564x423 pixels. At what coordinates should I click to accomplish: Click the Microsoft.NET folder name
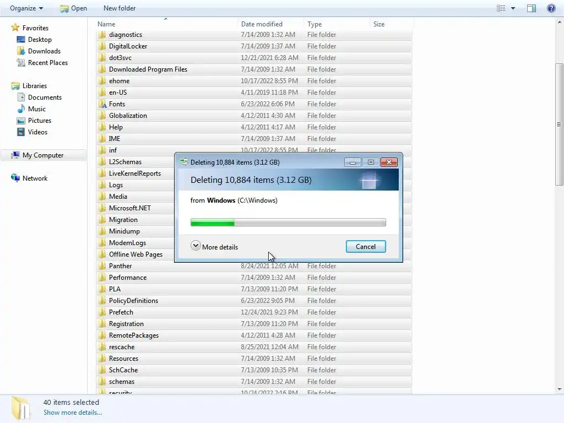click(x=130, y=208)
